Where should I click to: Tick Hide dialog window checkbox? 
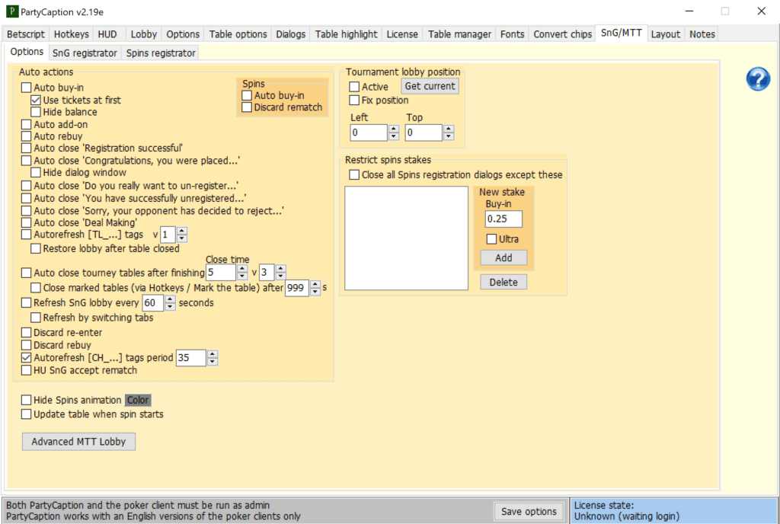tap(36, 173)
